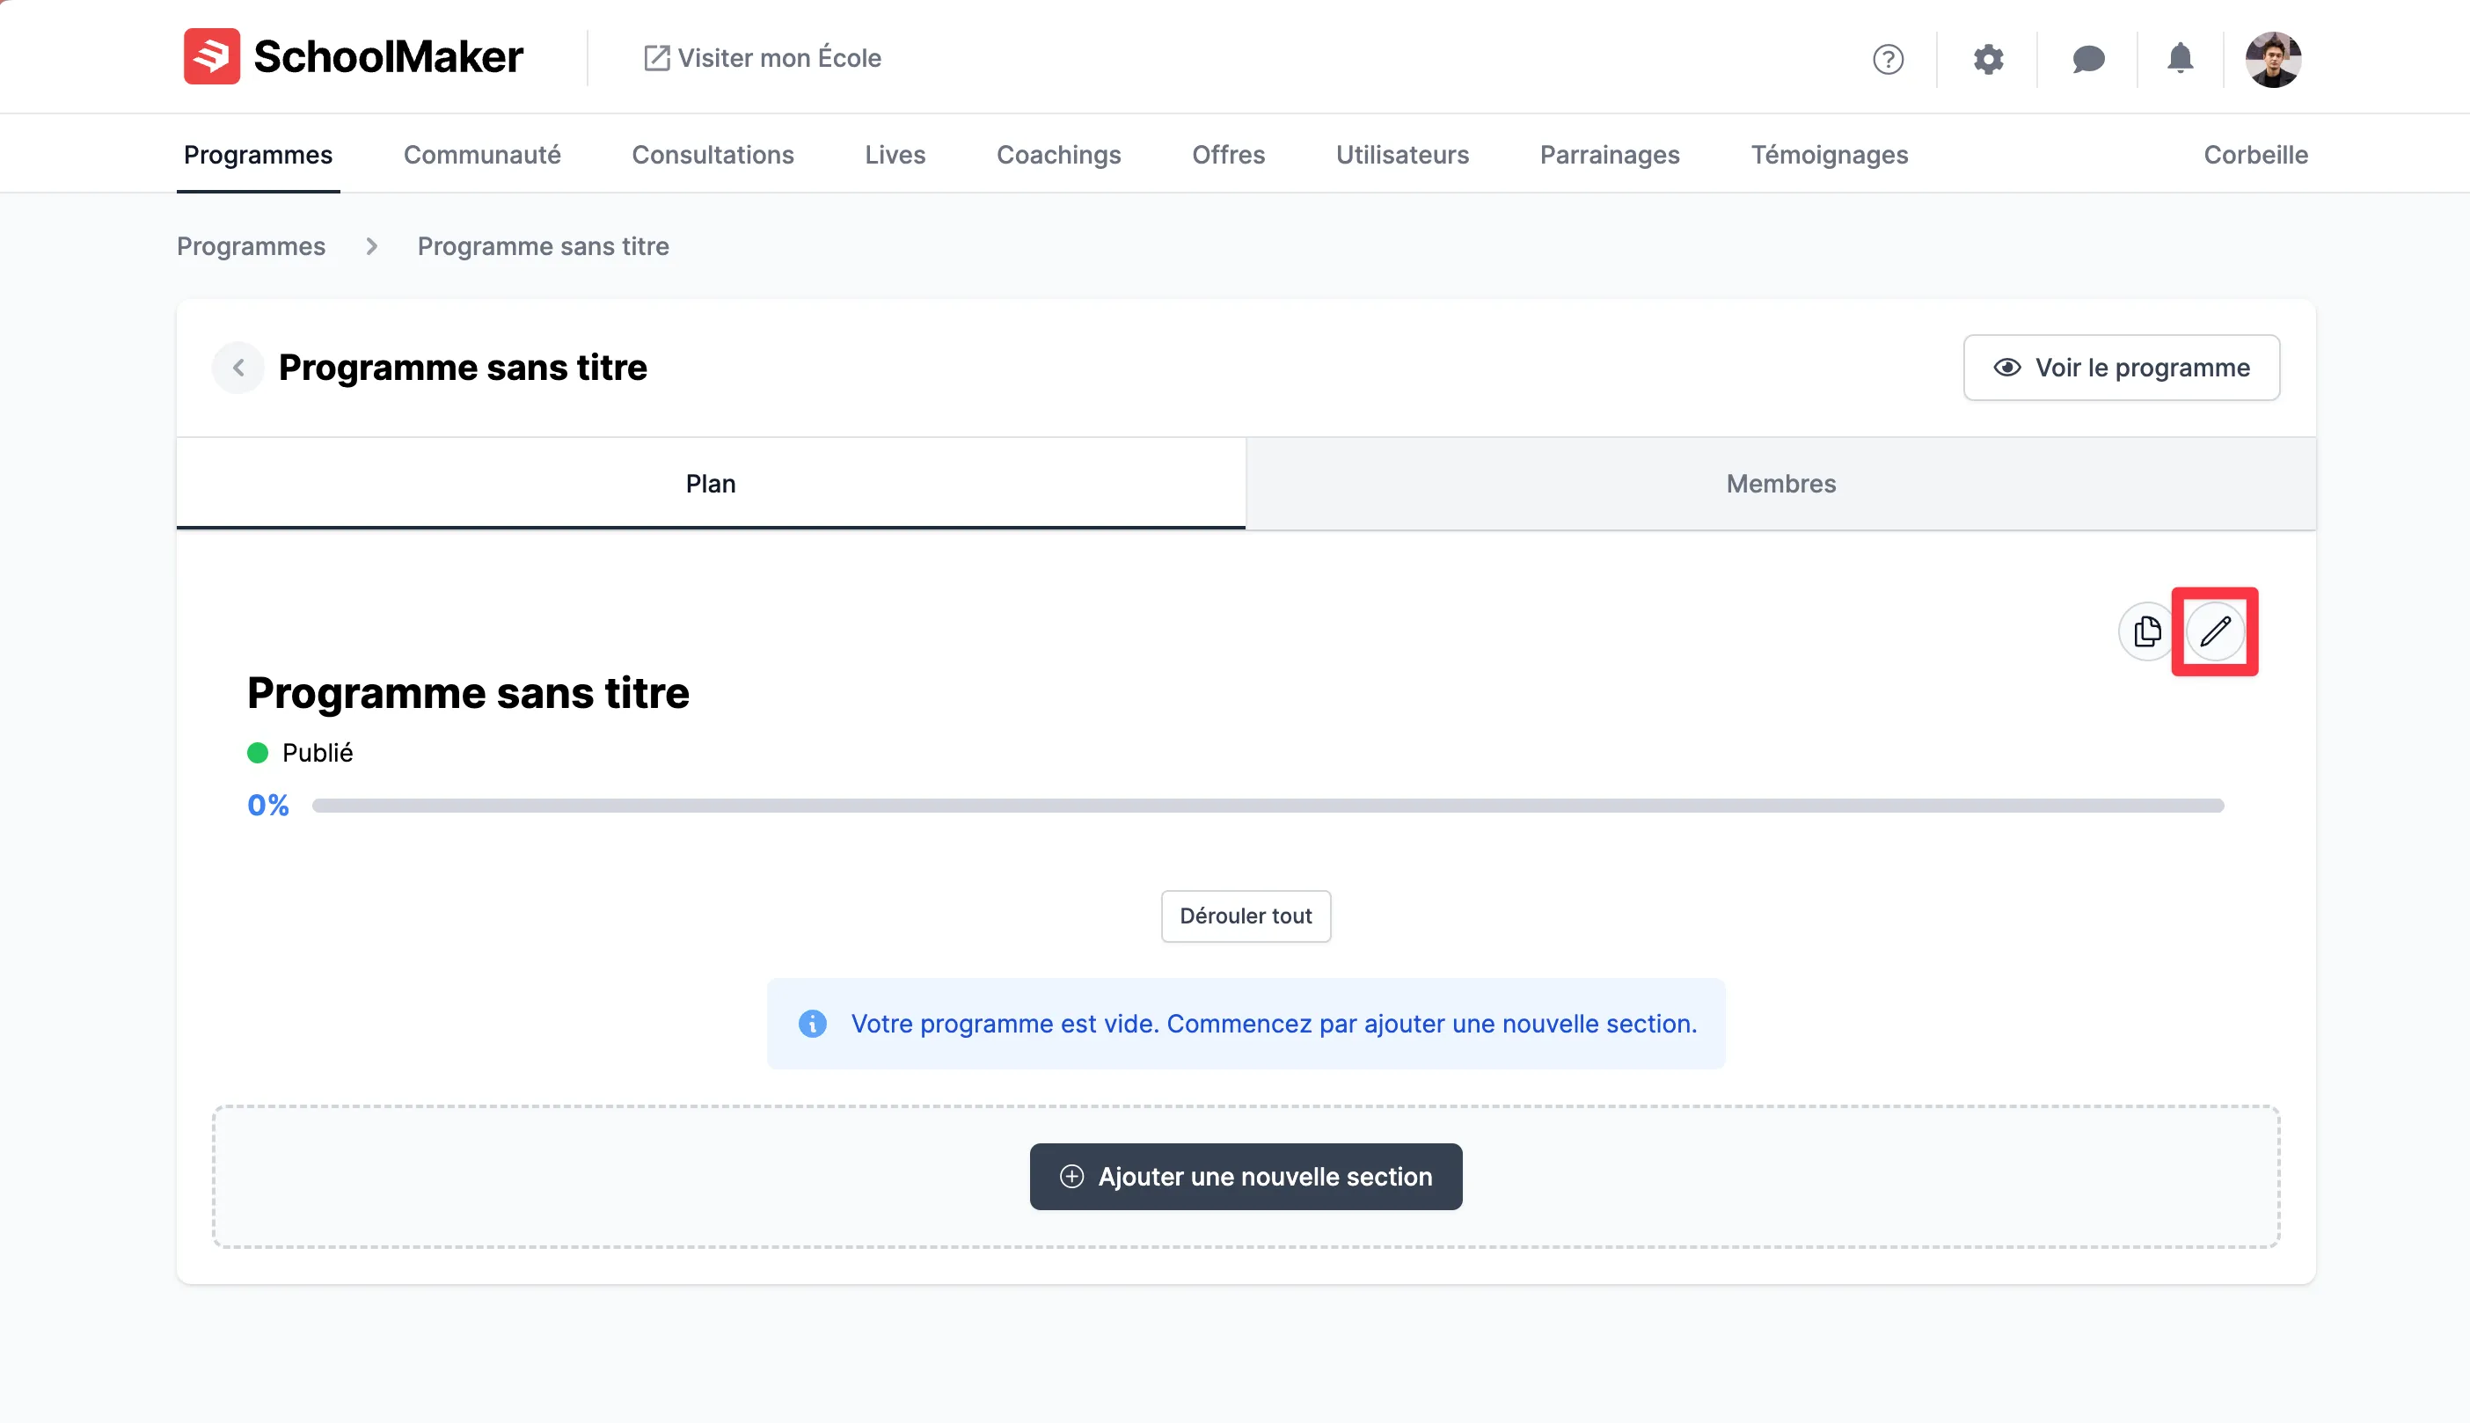Open the user profile avatar
Viewport: 2470px width, 1423px height.
pos(2273,59)
